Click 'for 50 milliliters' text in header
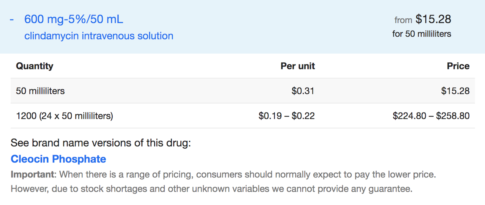Viewport: 485px width, 205px height. 422,34
